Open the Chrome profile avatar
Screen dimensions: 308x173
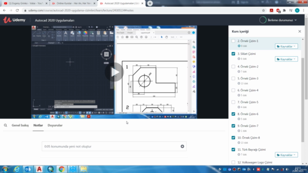click(x=297, y=11)
